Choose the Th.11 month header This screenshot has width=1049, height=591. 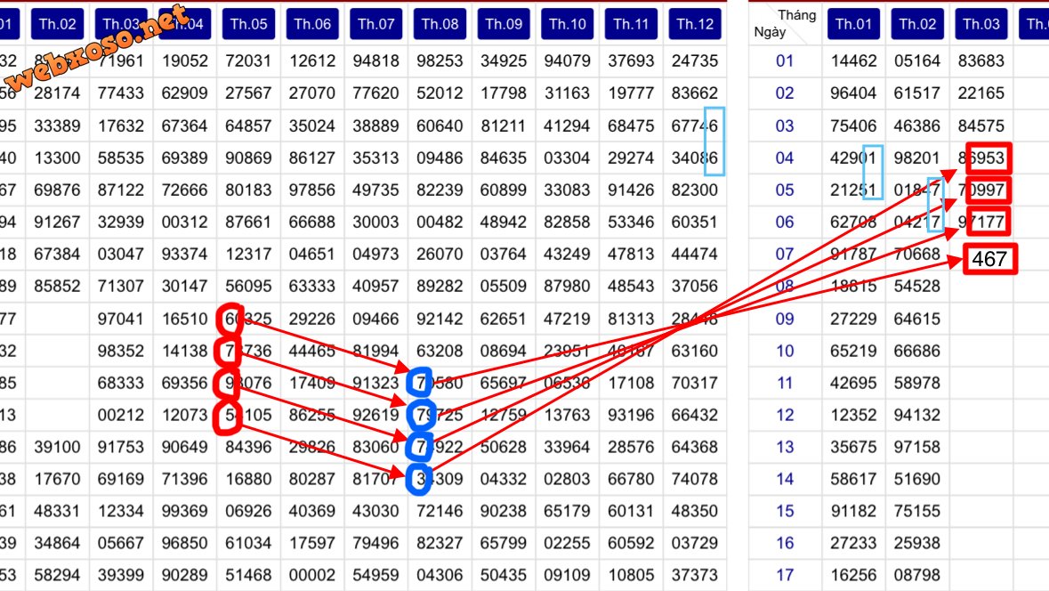(631, 24)
